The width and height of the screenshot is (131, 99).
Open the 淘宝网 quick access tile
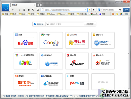[25, 82]
